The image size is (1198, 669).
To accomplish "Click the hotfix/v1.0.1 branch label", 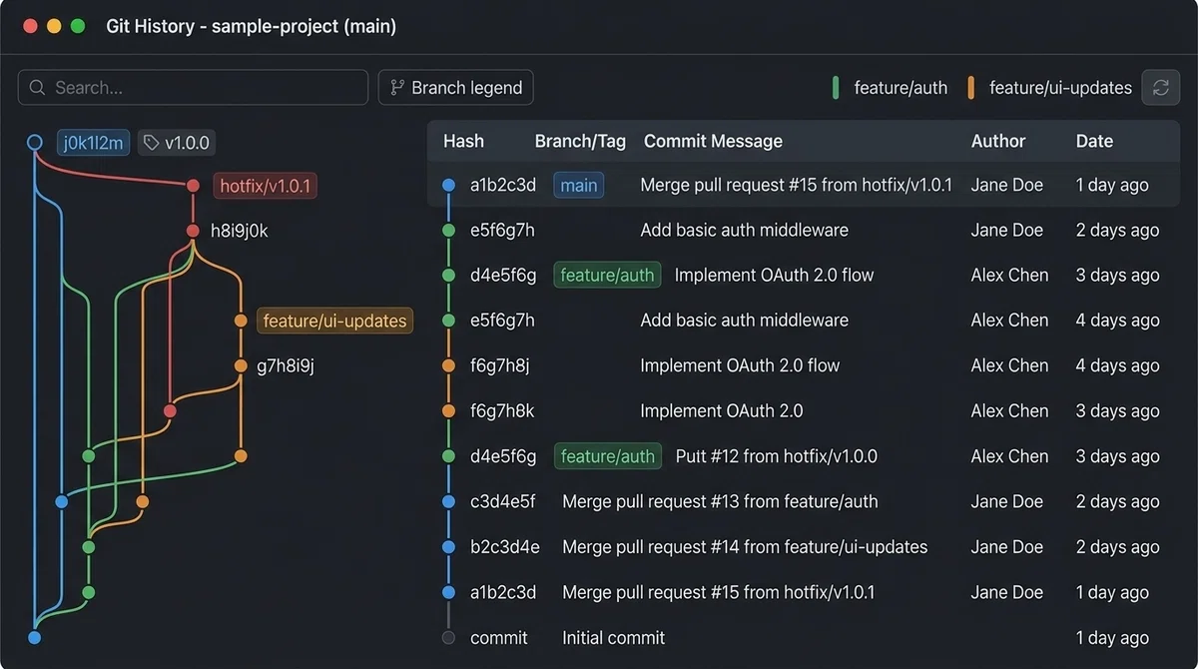I will pyautogui.click(x=266, y=186).
